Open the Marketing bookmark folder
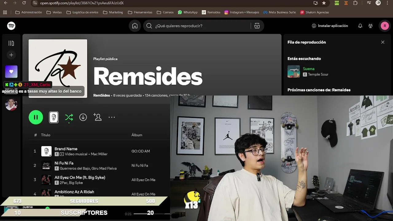Image resolution: width=393 pixels, height=221 pixels. [x=113, y=12]
